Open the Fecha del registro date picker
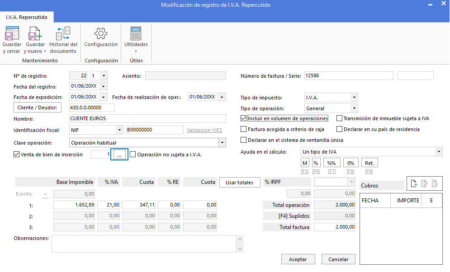This screenshot has height=272, width=450. pos(103,86)
